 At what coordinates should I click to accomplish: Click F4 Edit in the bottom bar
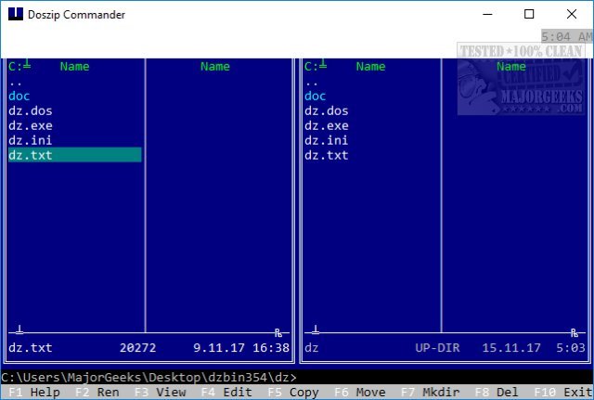point(226,393)
